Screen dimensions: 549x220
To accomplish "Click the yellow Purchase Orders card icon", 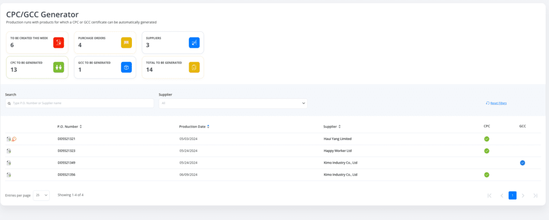I will click(126, 42).
